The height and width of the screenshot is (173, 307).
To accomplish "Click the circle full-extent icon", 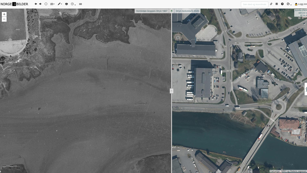I will pos(46,4).
